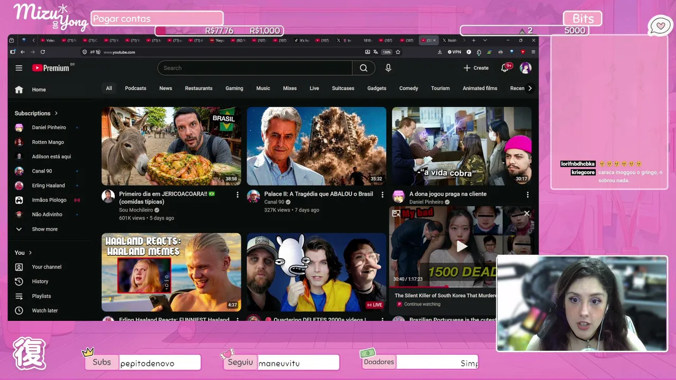This screenshot has height=380, width=676.
Task: Open options for Primeiro dia em JERICOACOARA video
Action: point(237,195)
